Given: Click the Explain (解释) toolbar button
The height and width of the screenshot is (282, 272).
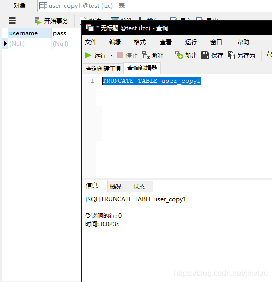Looking at the screenshot, I should (153, 55).
